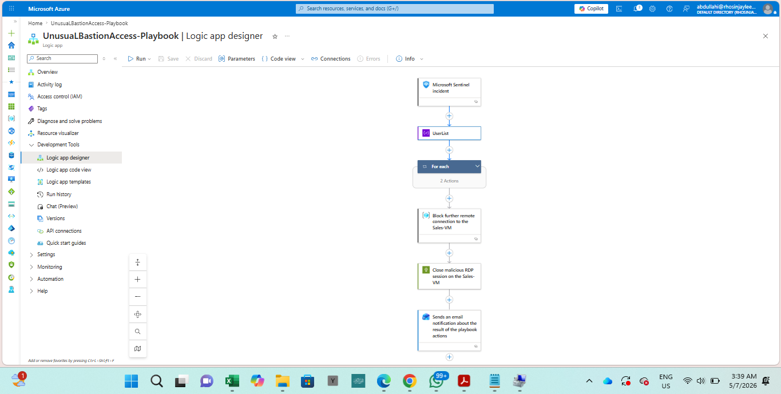Open the feedback icon in header
The height and width of the screenshot is (394, 781).
point(686,9)
